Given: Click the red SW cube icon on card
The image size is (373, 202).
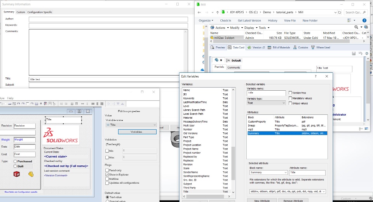Looking at the screenshot, I should coord(17,174).
